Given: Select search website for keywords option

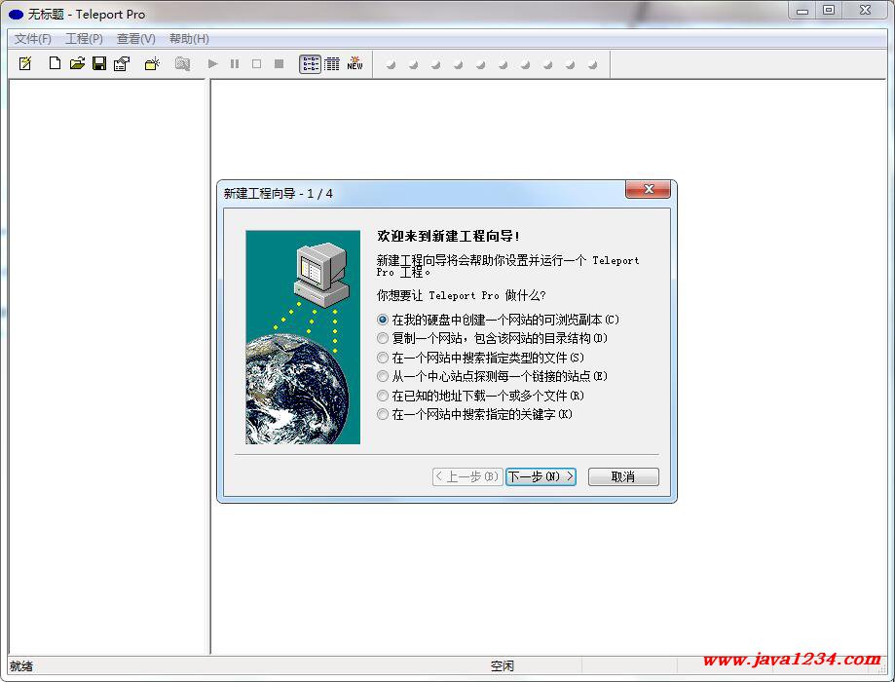Looking at the screenshot, I should [475, 414].
